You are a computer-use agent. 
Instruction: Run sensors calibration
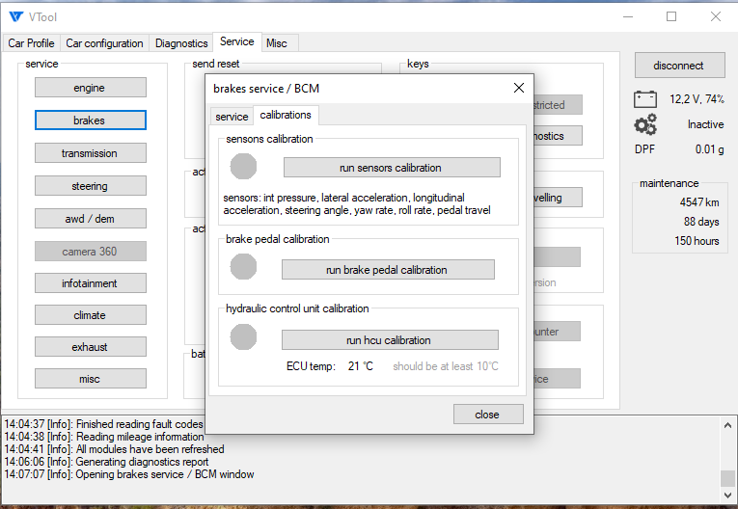(390, 168)
